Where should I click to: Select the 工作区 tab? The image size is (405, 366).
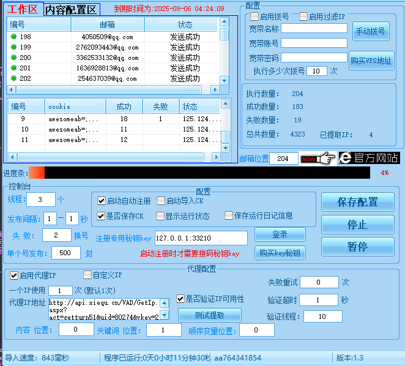pyautogui.click(x=23, y=9)
